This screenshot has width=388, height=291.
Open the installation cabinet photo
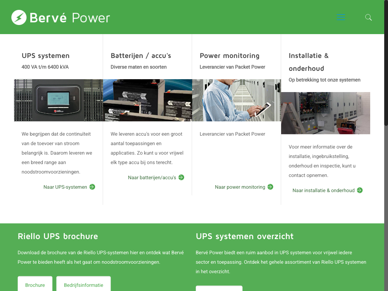coord(325,113)
